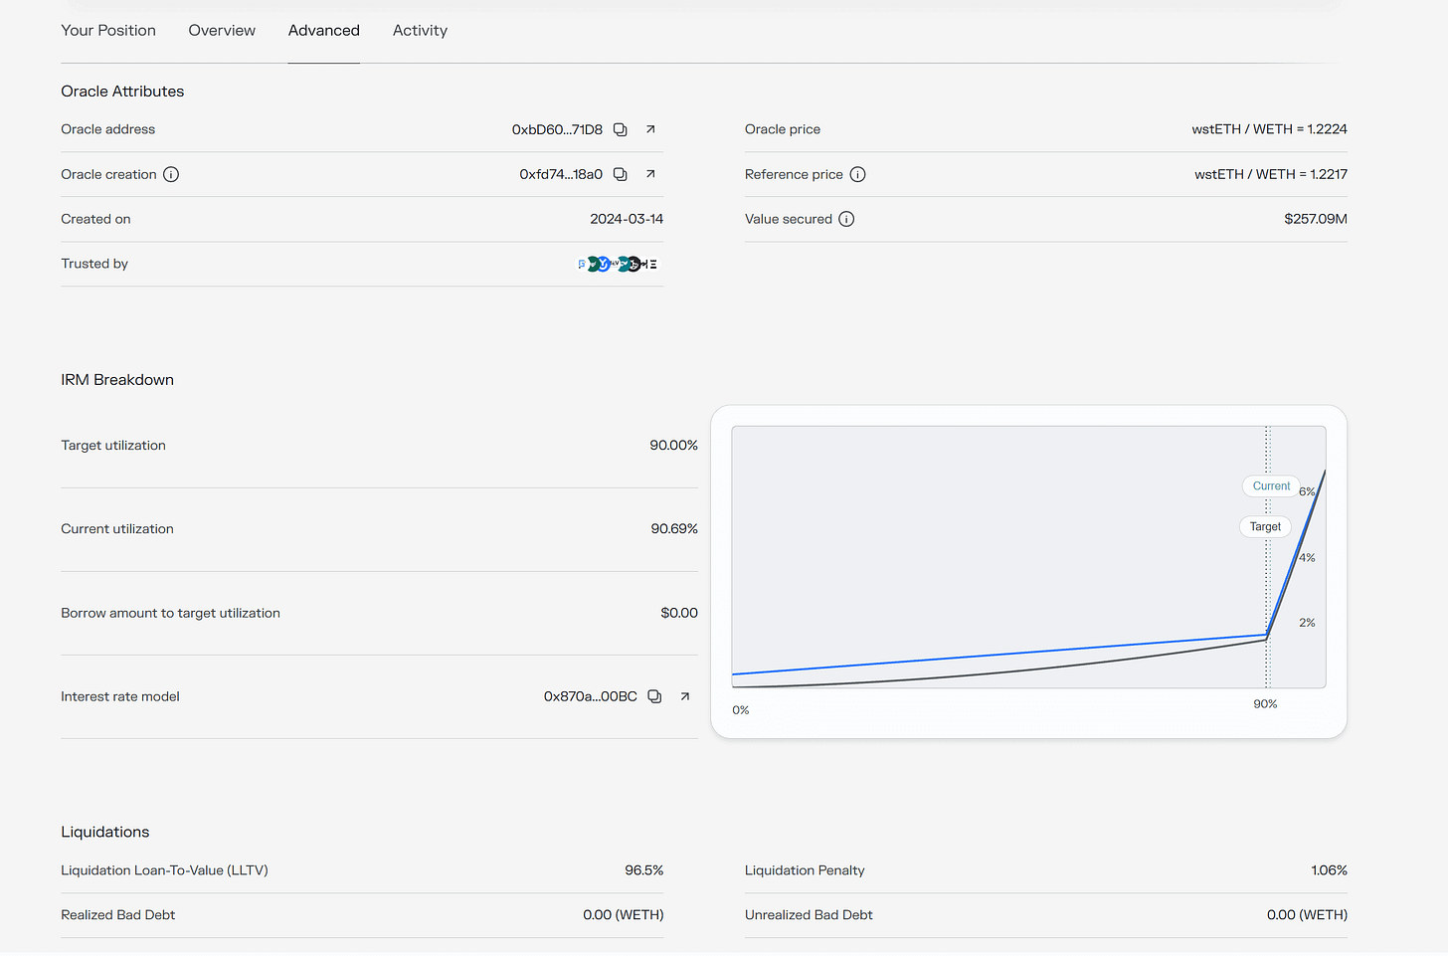Viewport: 1448px width, 956px height.
Task: Open Interest rate model external link
Action: (x=685, y=696)
